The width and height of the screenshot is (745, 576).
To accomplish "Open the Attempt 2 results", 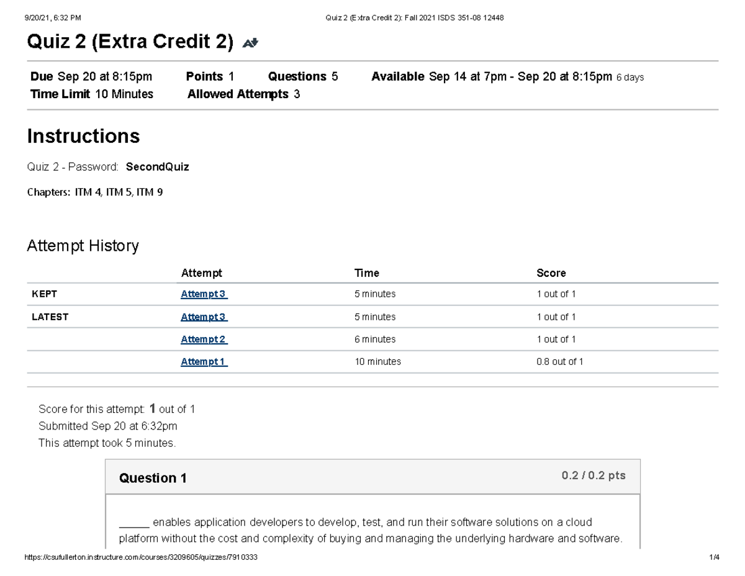I will point(204,339).
